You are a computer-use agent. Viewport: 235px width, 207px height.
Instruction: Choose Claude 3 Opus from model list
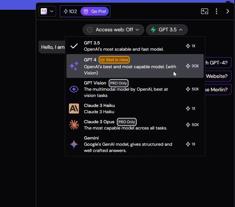click(x=135, y=125)
